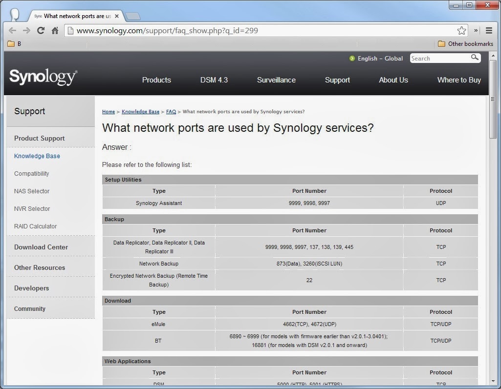This screenshot has height=389, width=501.
Task: Click the scrollbar down arrow
Action: tap(493, 381)
